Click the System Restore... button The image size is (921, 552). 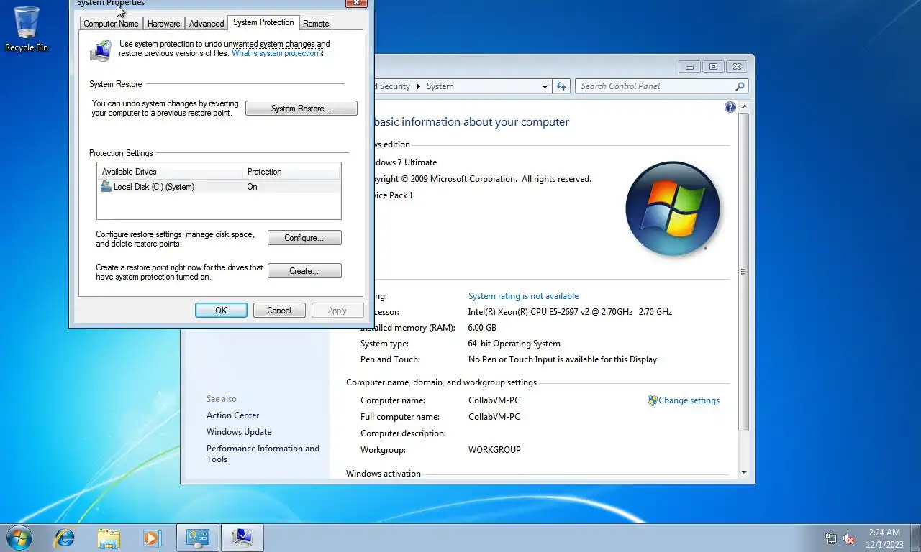[x=301, y=109]
